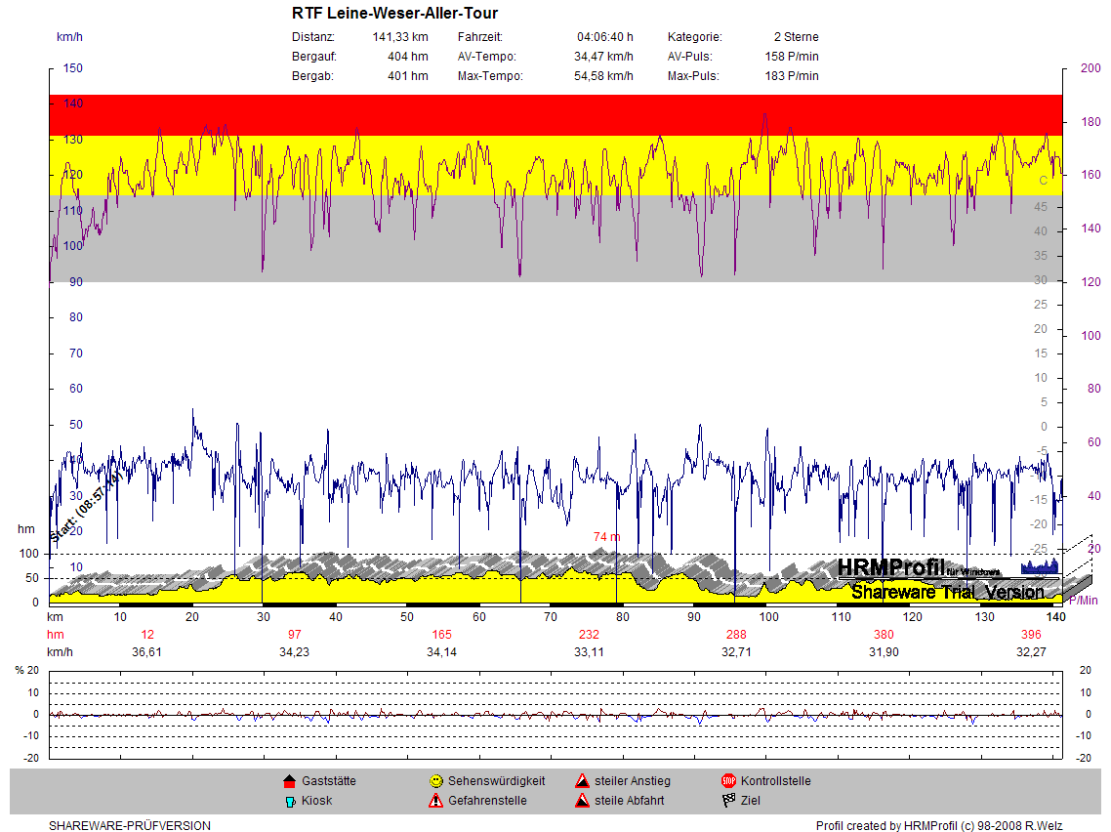
Task: Click the 74 m elevation peak label
Action: click(606, 537)
